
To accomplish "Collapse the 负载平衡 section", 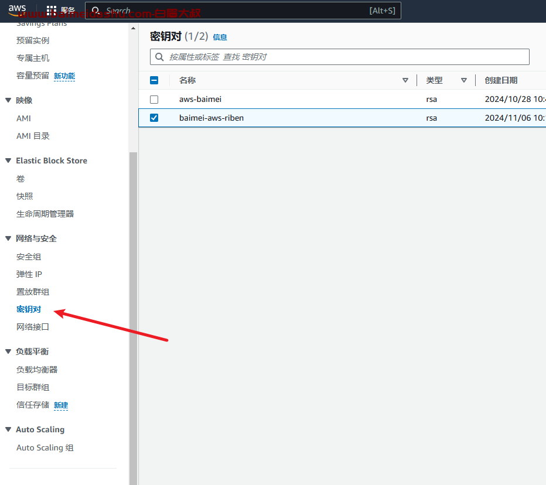I will coord(8,351).
